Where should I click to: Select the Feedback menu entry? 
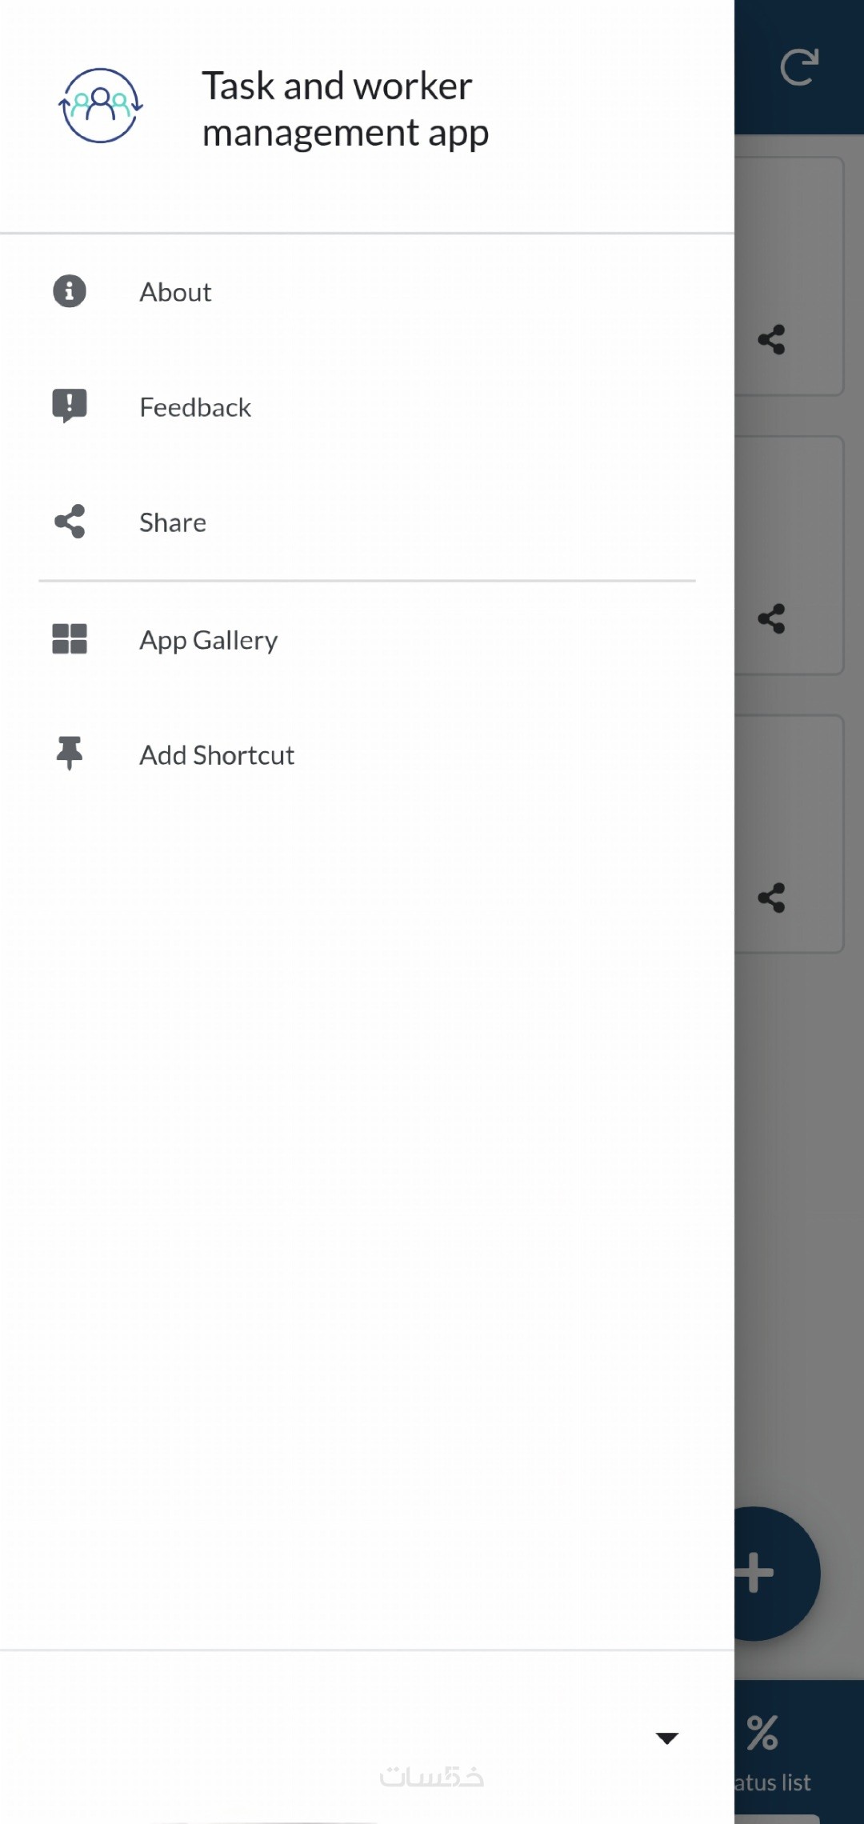(x=195, y=408)
